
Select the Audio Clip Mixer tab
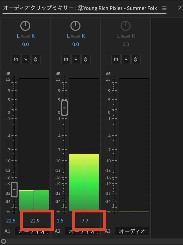tap(80, 8)
